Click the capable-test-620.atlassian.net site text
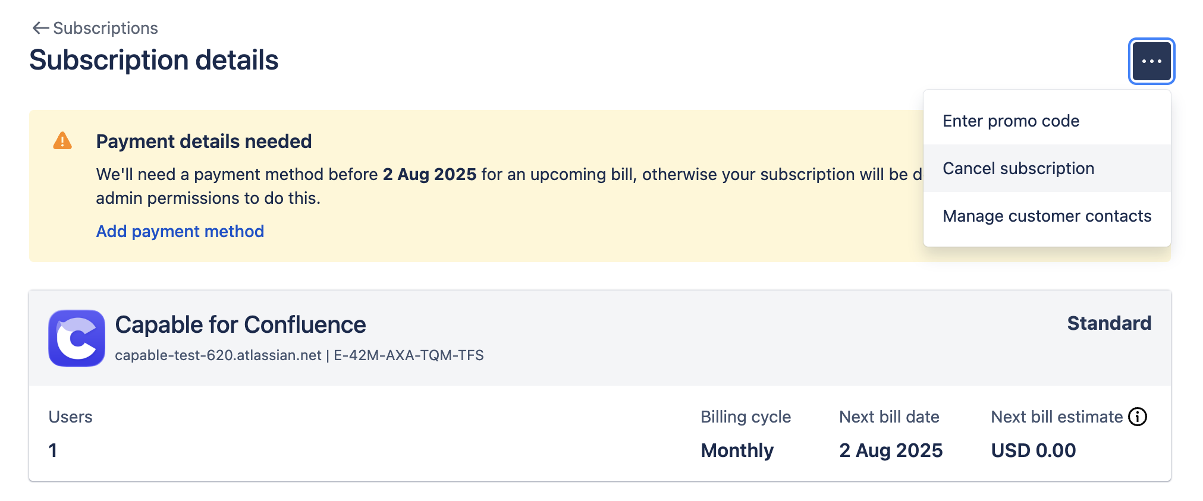 218,355
